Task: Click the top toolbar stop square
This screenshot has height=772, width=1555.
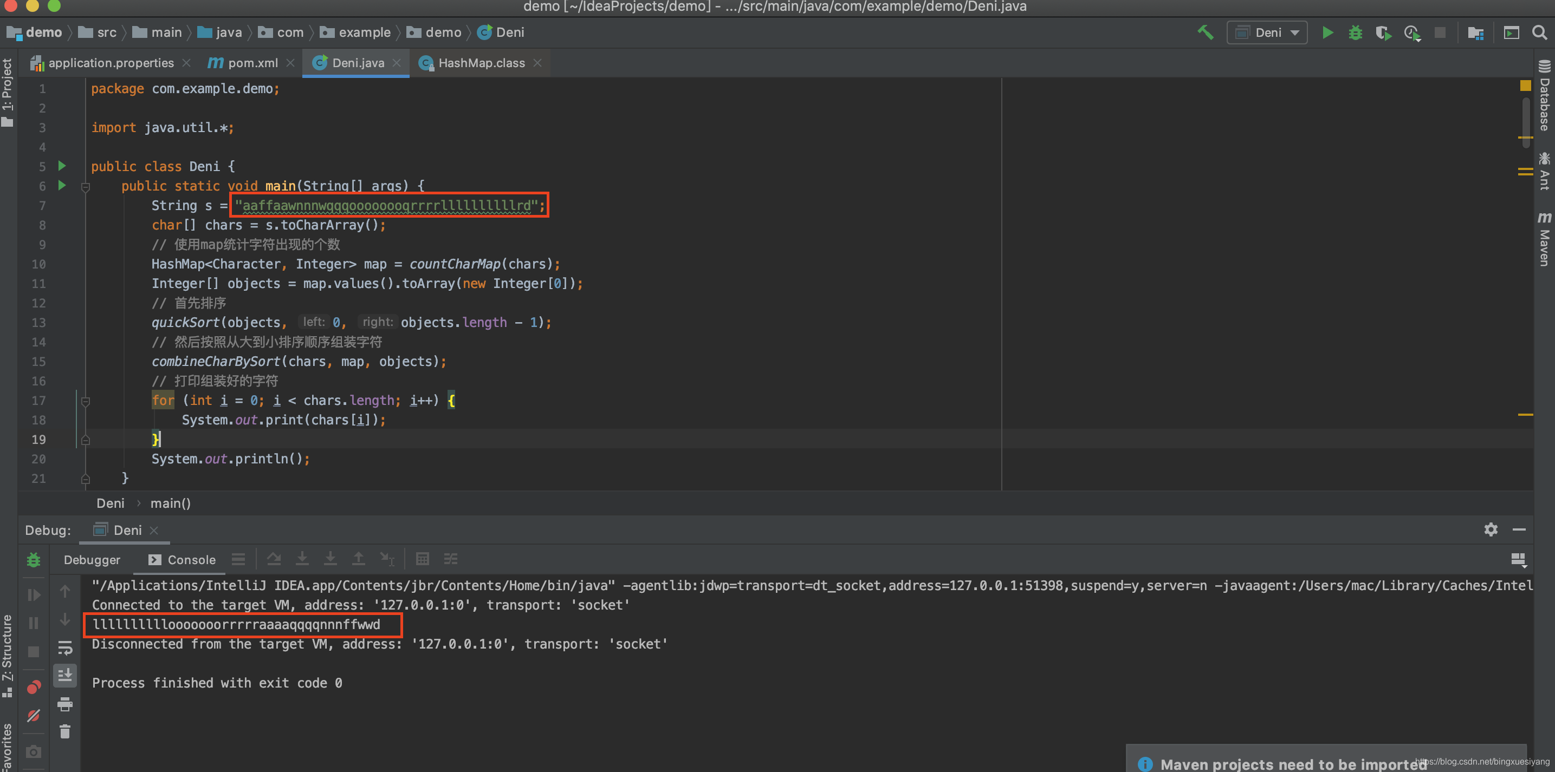Action: coord(1440,32)
